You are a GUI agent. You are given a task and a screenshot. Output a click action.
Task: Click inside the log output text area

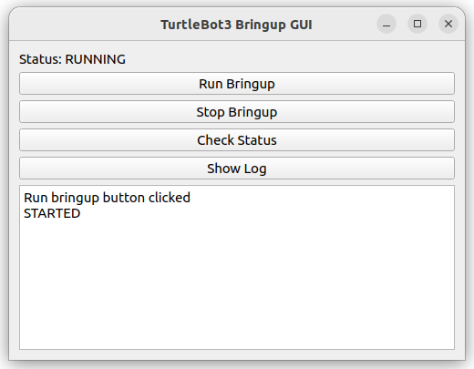tap(237, 267)
